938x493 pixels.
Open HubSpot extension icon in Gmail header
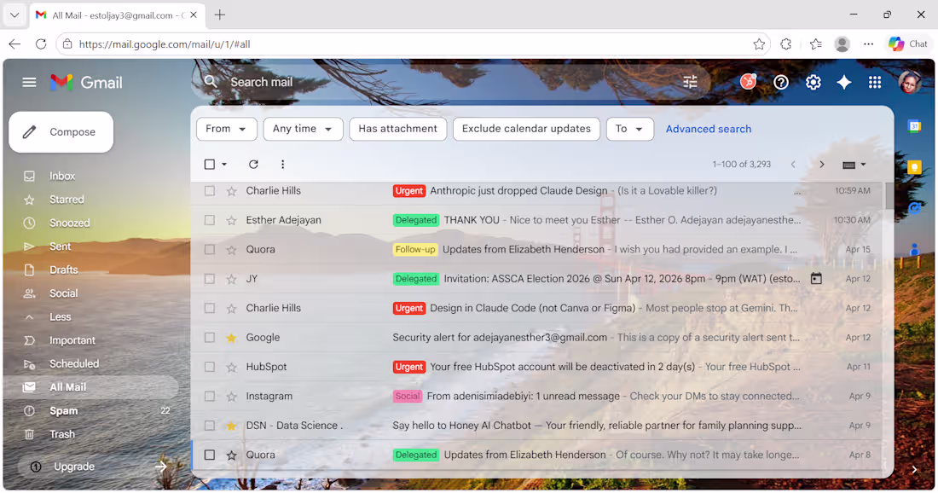[749, 82]
